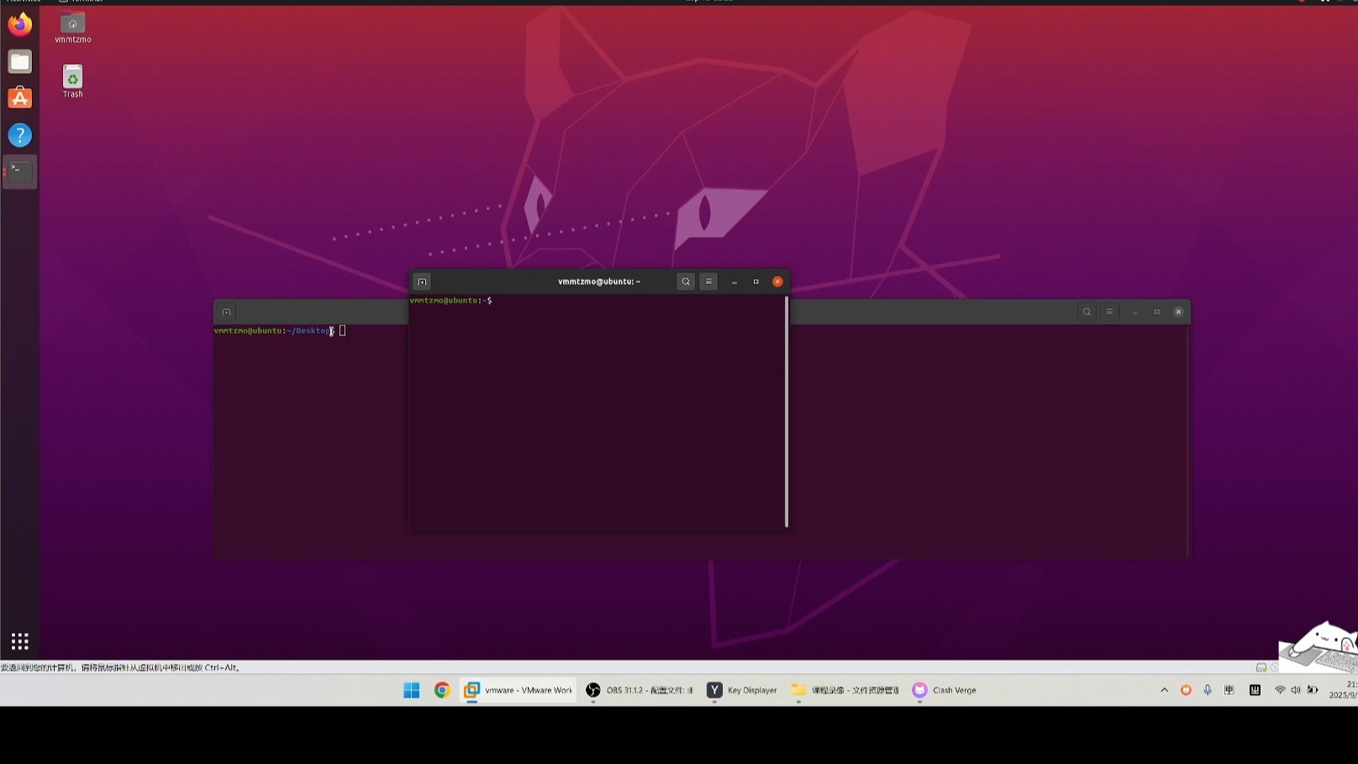Viewport: 1358px width, 764px height.
Task: Open the Help icon in the dock
Action: point(20,135)
